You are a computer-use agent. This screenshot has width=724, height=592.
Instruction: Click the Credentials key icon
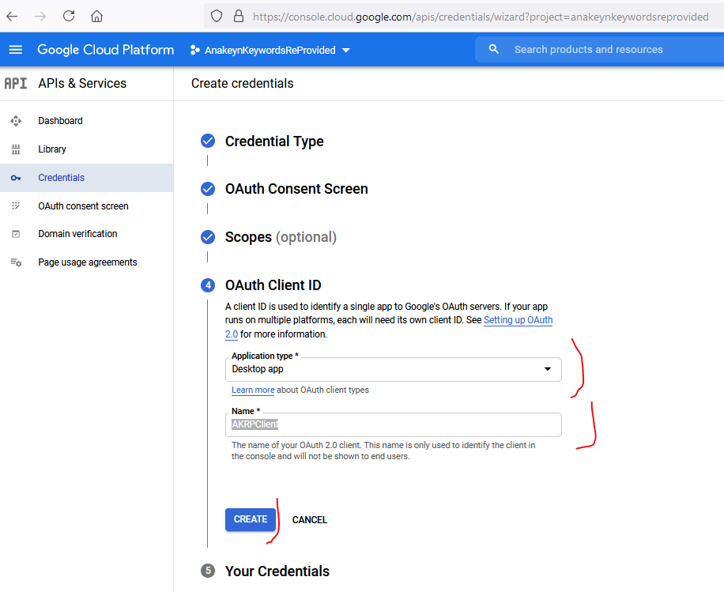click(x=16, y=178)
